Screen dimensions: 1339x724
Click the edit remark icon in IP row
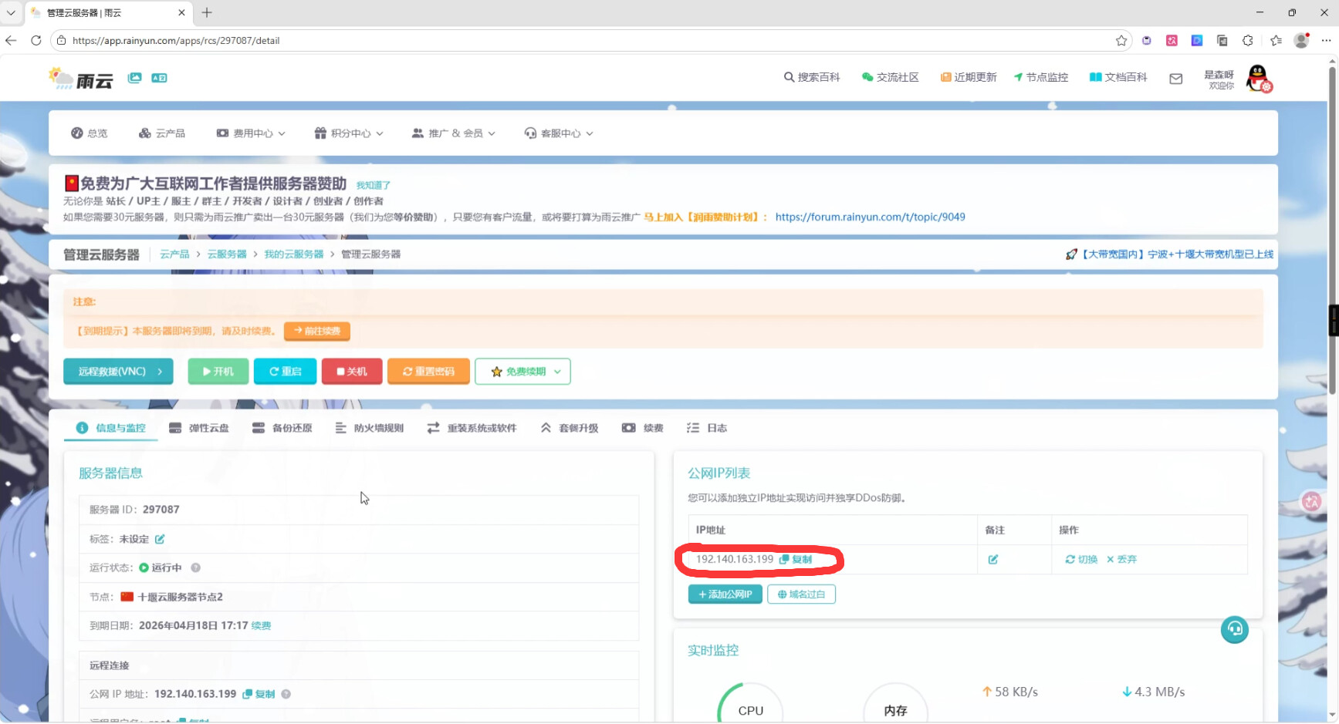click(992, 560)
